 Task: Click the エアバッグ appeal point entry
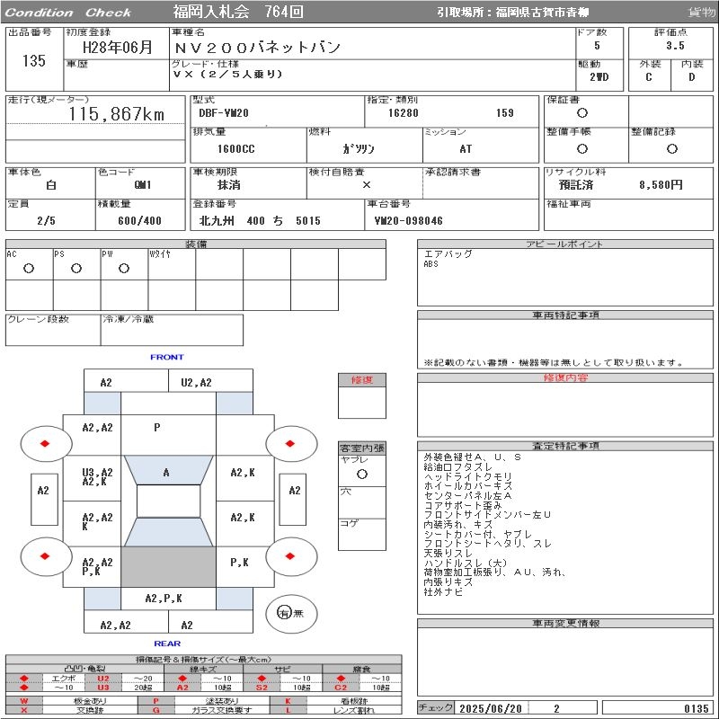pos(448,253)
